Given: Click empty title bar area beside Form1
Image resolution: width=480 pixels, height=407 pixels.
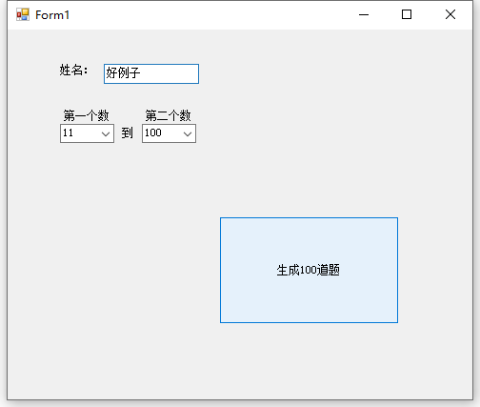Looking at the screenshot, I should tap(207, 14).
